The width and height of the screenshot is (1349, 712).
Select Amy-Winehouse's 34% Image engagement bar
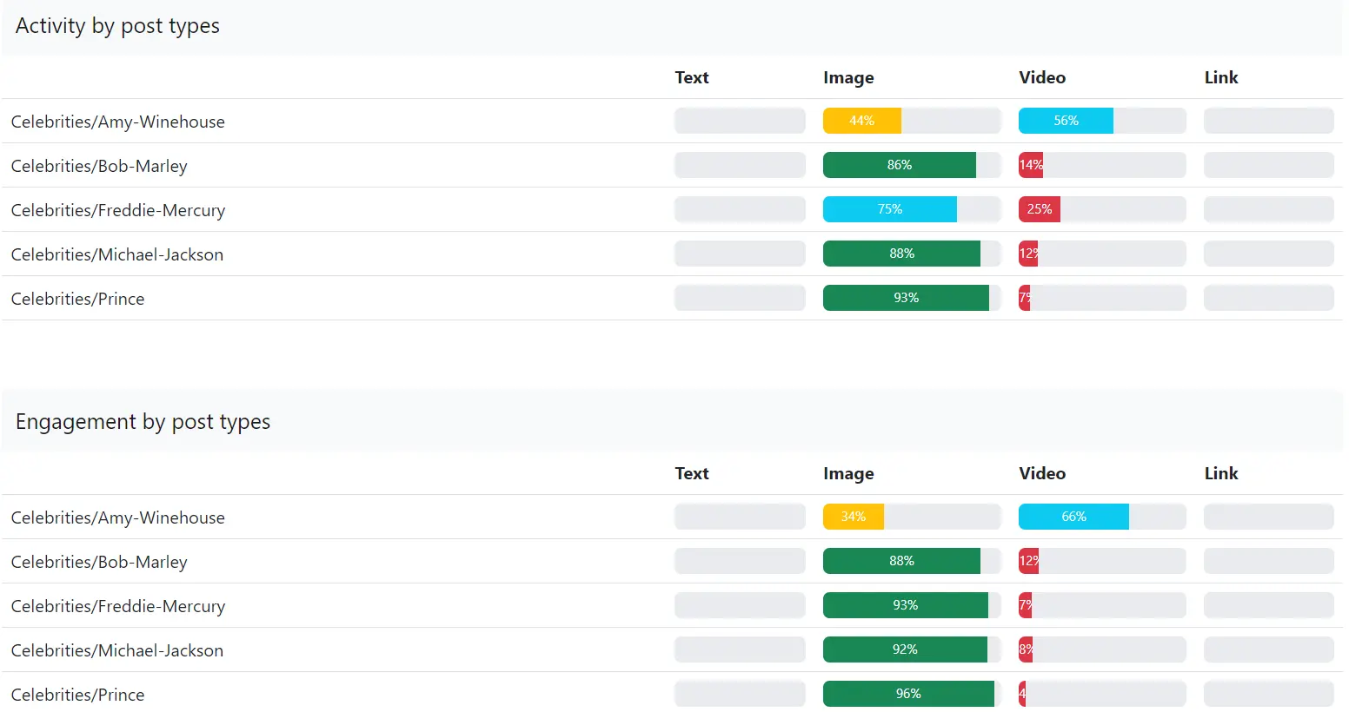coord(853,517)
